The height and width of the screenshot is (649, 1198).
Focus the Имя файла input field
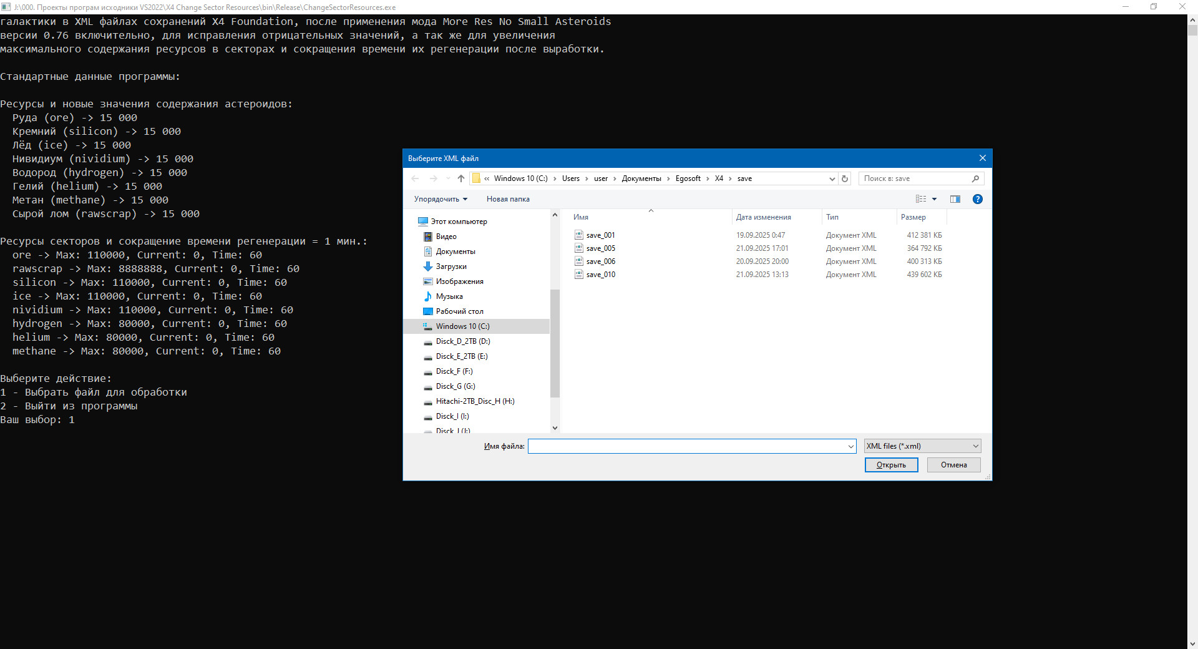[x=686, y=446]
